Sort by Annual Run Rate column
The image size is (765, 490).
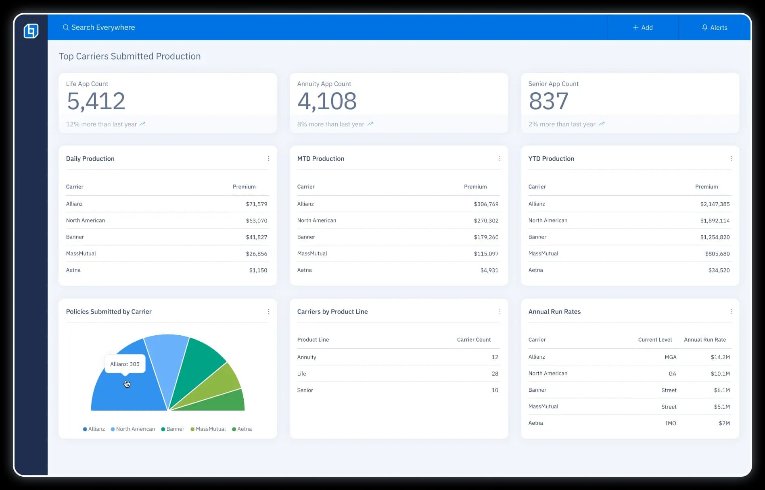coord(704,340)
